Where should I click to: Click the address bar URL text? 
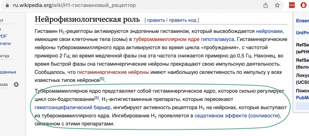[74, 5]
